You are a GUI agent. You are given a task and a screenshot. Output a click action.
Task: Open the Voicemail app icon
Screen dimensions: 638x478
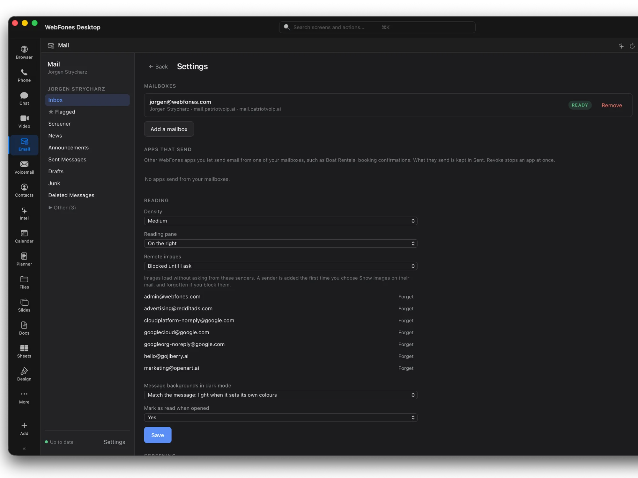point(24,167)
